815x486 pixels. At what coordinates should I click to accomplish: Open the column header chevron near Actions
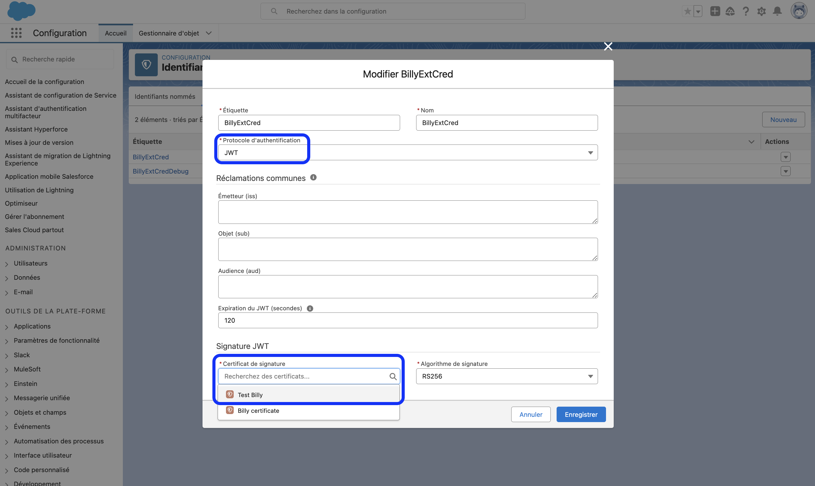pos(751,142)
